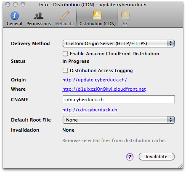186x173 pixels.
Task: Click 'Remove selected files from distribution cache.' text
Action: (114, 141)
